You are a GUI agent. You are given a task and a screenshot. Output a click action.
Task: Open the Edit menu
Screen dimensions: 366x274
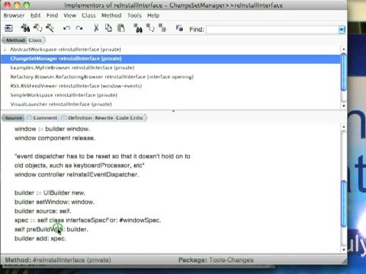(36, 15)
